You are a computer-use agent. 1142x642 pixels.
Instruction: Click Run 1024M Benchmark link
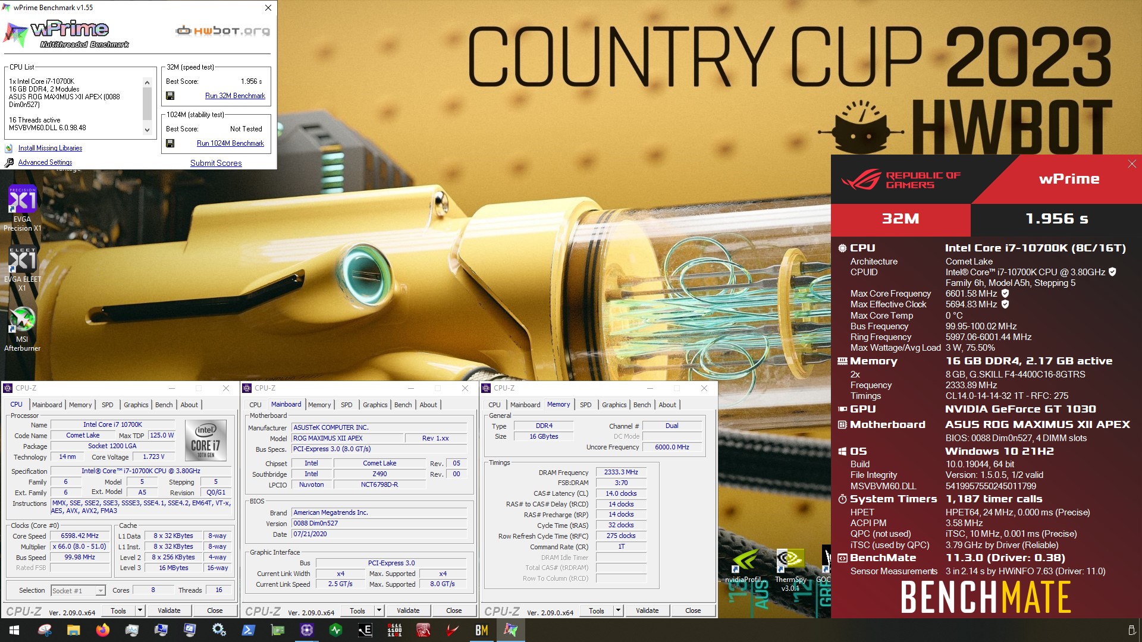(230, 143)
